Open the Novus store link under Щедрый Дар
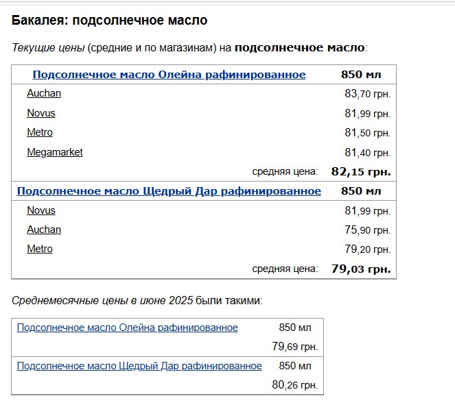455x407 pixels. (x=41, y=210)
